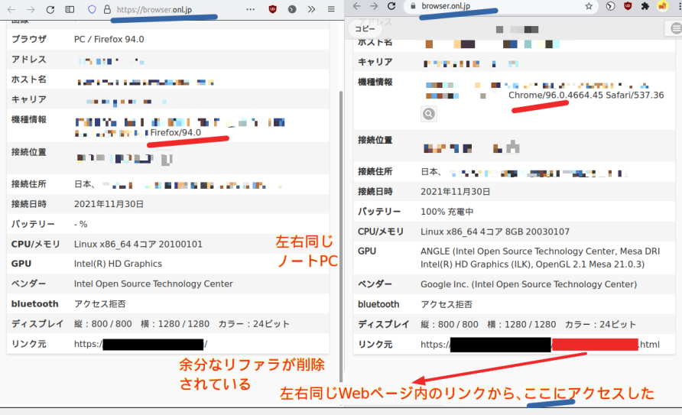
Task: Select 'Linux x86_64 4コア 8GB 20030107' in Chrome
Action: [x=495, y=232]
